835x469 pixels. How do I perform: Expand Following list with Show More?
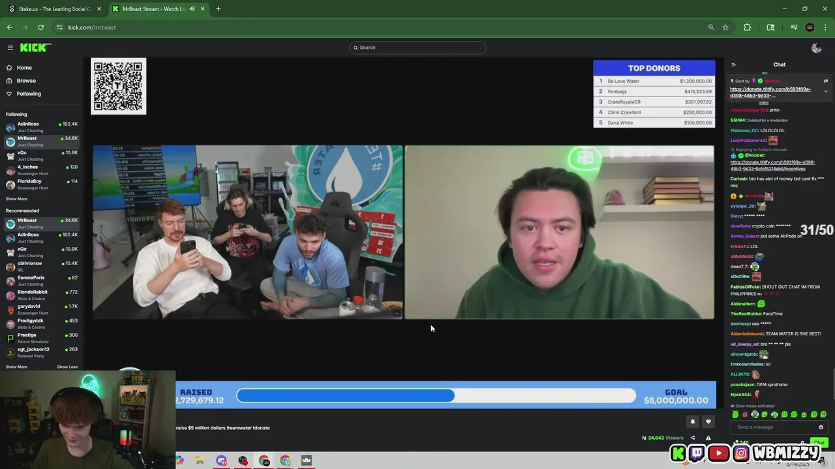(x=17, y=199)
